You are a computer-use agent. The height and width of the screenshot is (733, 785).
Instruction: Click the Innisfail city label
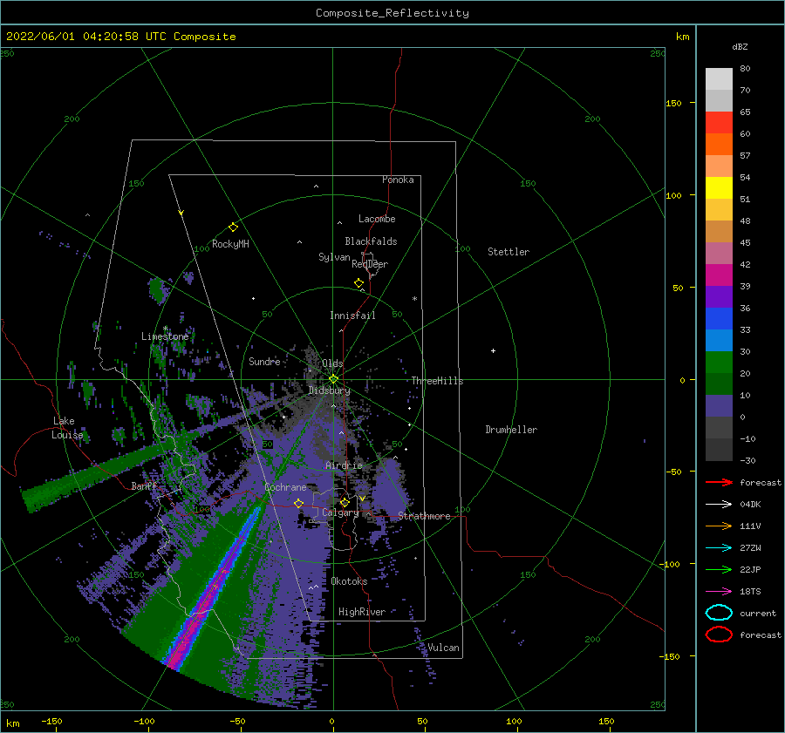point(352,316)
